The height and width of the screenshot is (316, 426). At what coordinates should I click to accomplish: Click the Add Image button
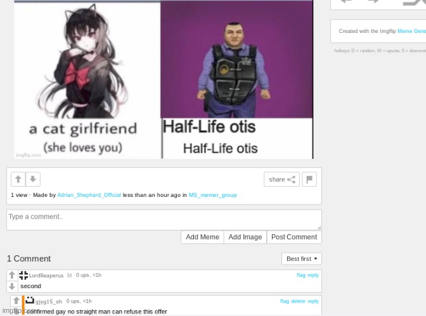coord(245,237)
